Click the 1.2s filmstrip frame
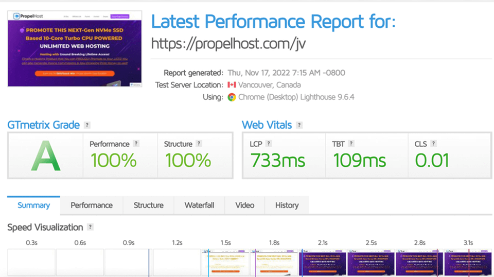The height and width of the screenshot is (277, 494). pos(177,263)
